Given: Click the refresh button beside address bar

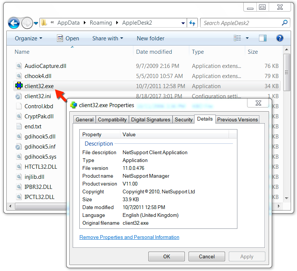Looking at the screenshot, I should click(192, 23).
